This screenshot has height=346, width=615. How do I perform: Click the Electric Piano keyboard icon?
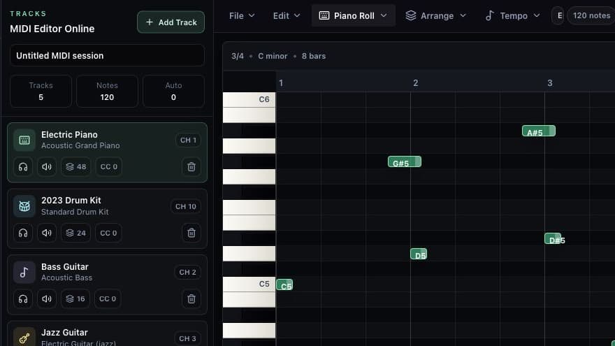pyautogui.click(x=24, y=140)
